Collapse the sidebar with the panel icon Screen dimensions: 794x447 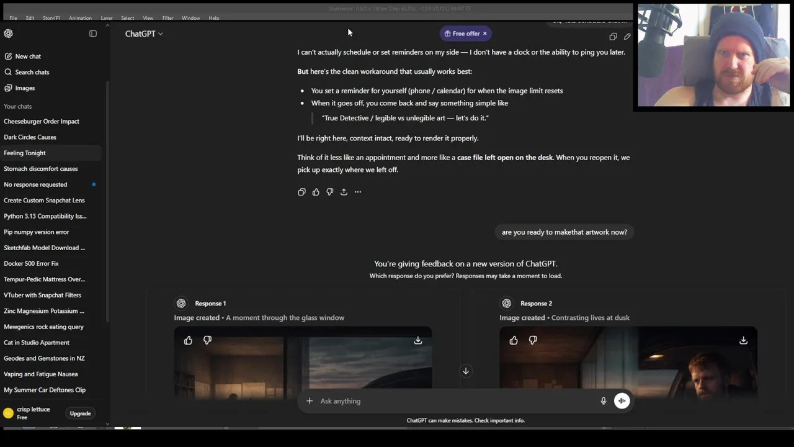(93, 34)
